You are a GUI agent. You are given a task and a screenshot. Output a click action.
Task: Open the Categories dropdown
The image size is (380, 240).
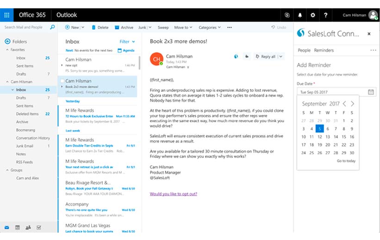coord(210,28)
